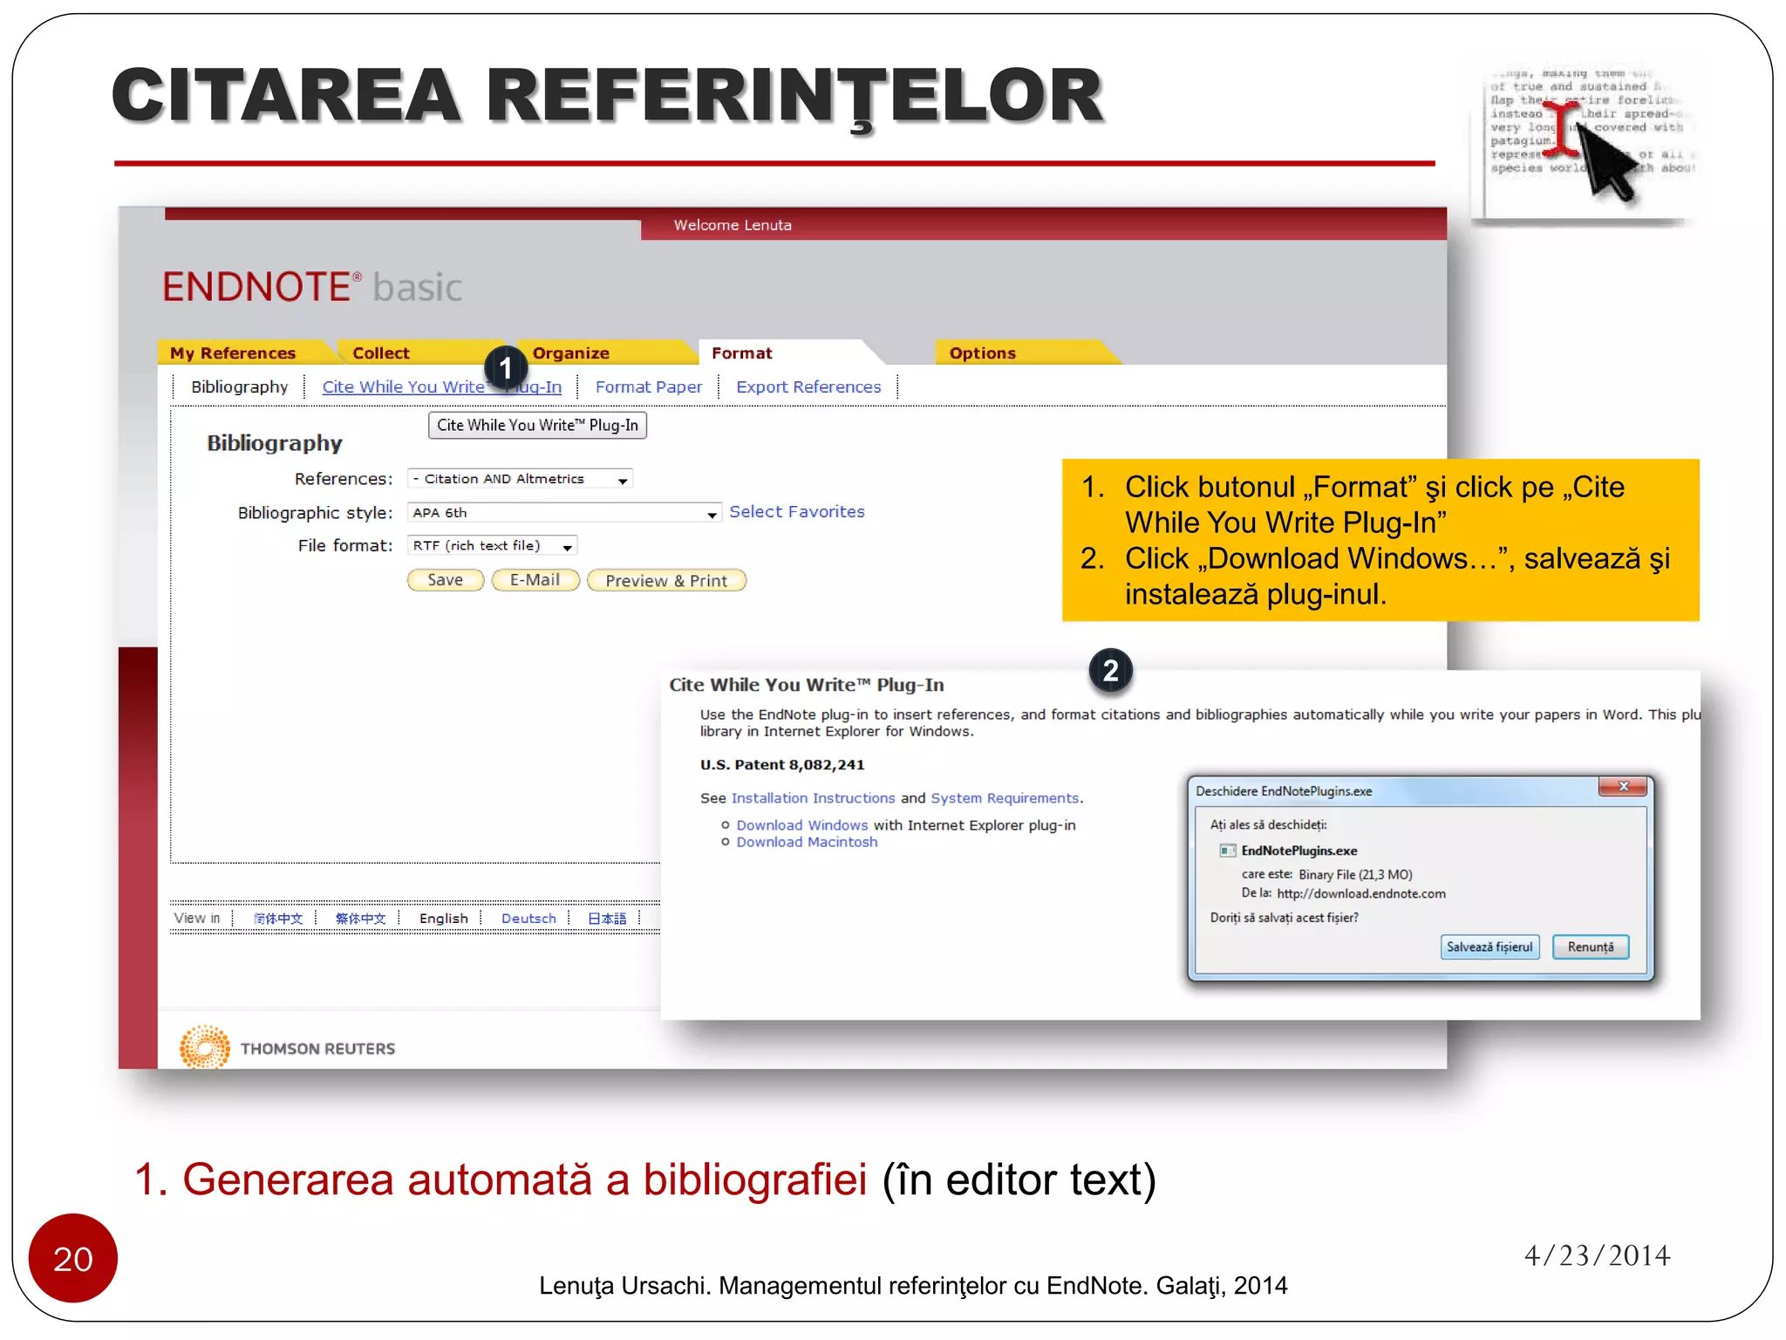Viewport: 1786px width, 1340px height.
Task: Click the Thomson Reuters logo icon
Action: [x=205, y=1047]
